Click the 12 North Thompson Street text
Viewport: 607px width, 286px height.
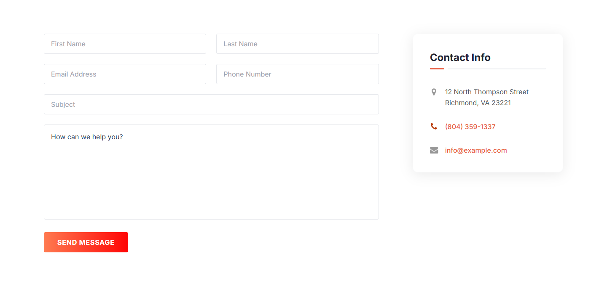[486, 92]
